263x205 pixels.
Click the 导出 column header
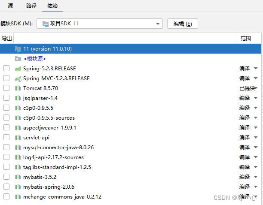(7, 39)
